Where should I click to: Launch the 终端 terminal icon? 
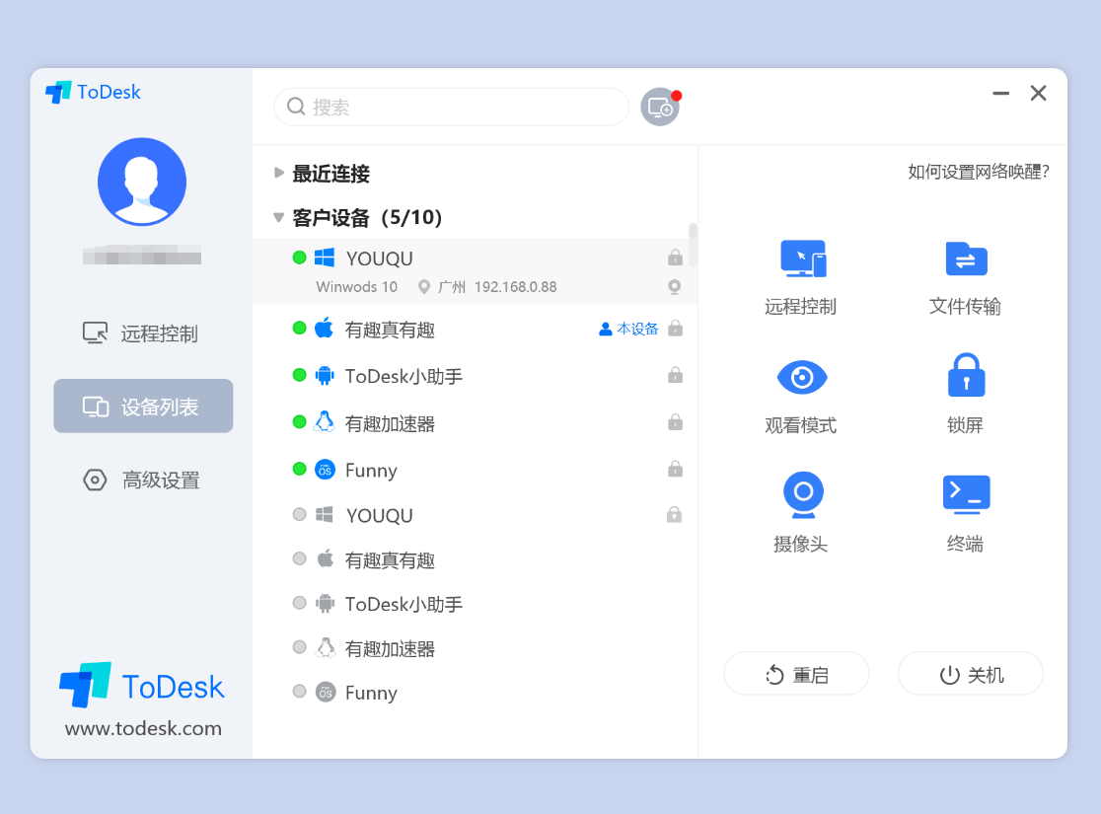(966, 493)
